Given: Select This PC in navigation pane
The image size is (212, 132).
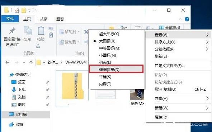Looking at the screenshot, I should pyautogui.click(x=26, y=115).
